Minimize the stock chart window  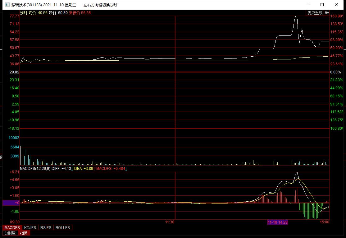coord(308,5)
